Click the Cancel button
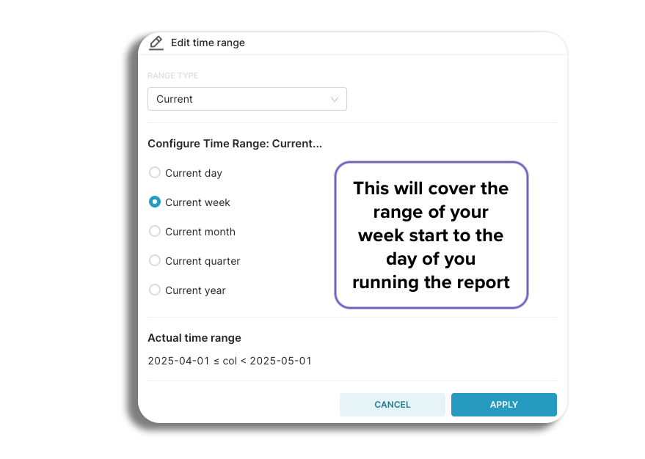Screen dimensions: 645x459 [392, 405]
